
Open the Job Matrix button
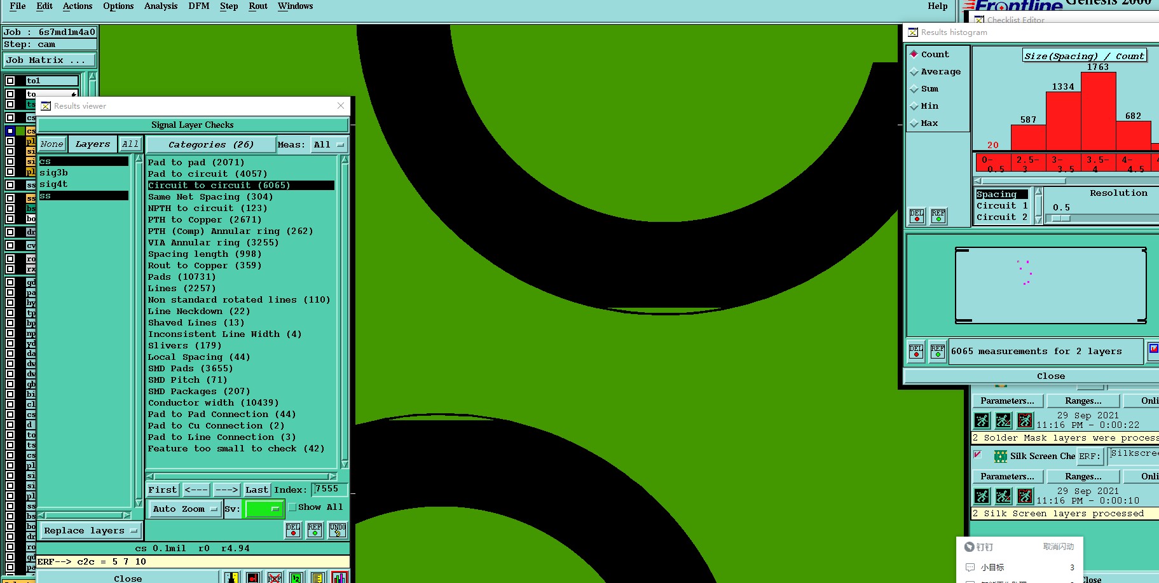tap(50, 60)
